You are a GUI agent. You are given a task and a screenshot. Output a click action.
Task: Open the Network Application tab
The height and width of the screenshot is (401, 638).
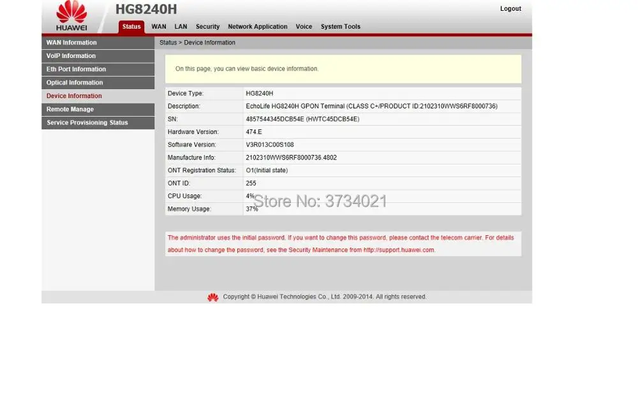[x=258, y=26]
